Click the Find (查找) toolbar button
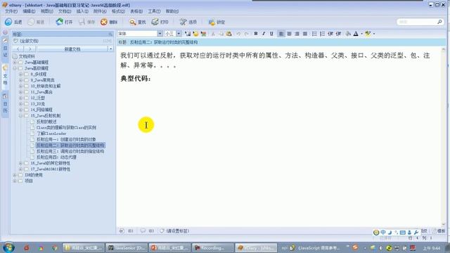 coord(138,22)
